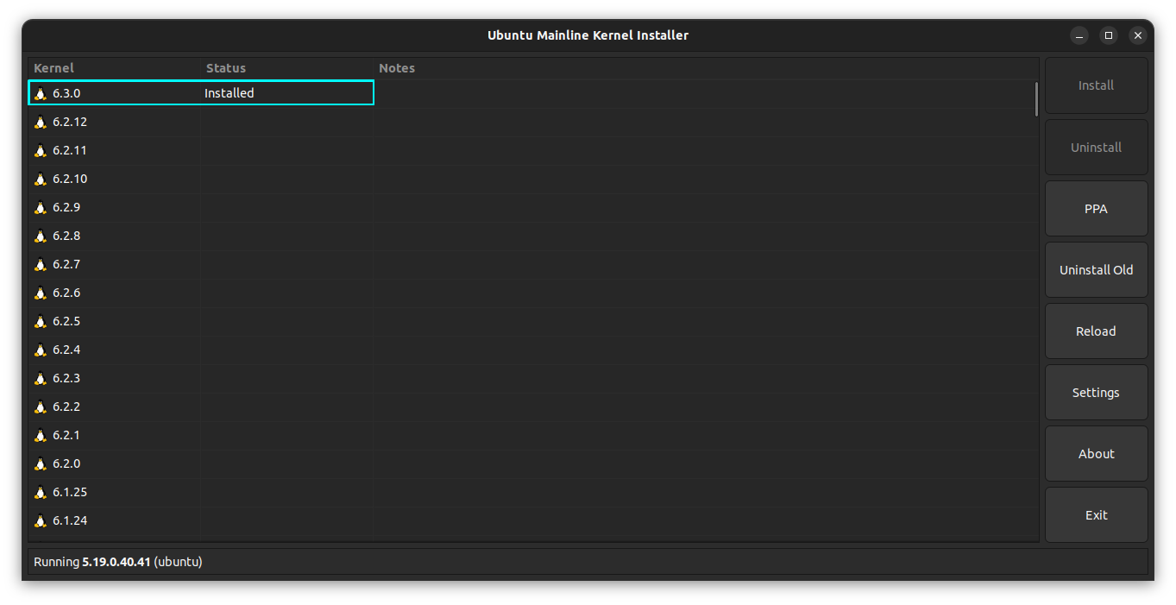Reload the kernel list
The width and height of the screenshot is (1176, 605).
(x=1096, y=331)
